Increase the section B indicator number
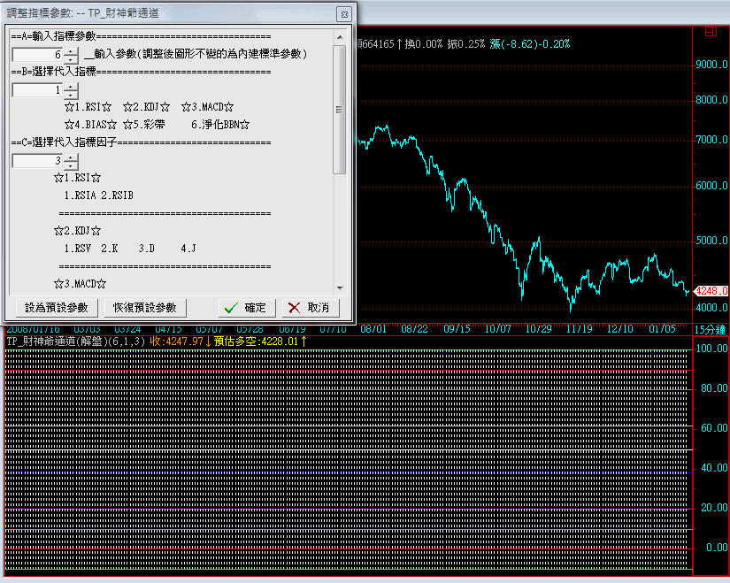Screen dimensions: 730x583 (x=71, y=86)
